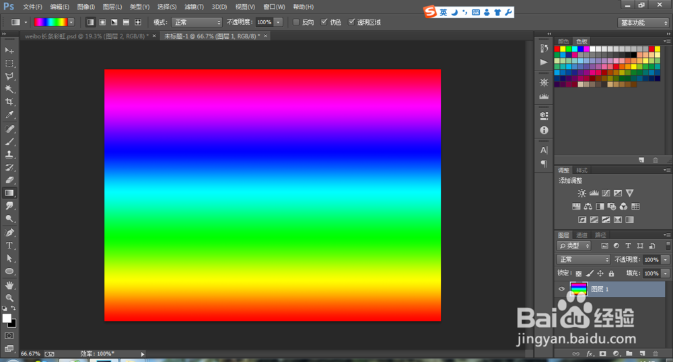This screenshot has width=673, height=362.
Task: Click the gradient preview bar
Action: [x=50, y=22]
